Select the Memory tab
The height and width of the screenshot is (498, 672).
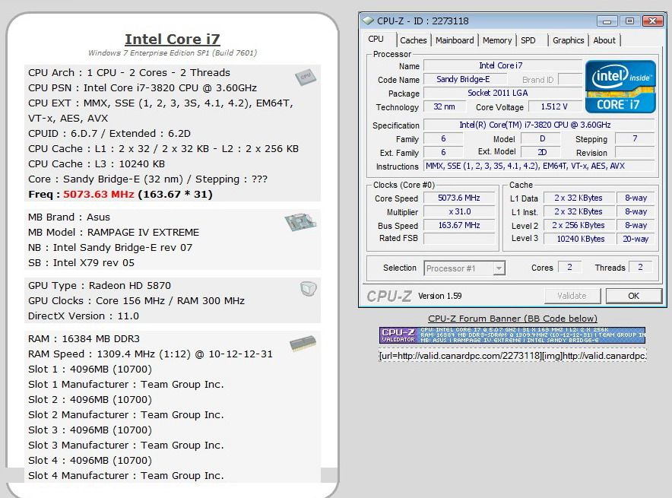point(496,40)
